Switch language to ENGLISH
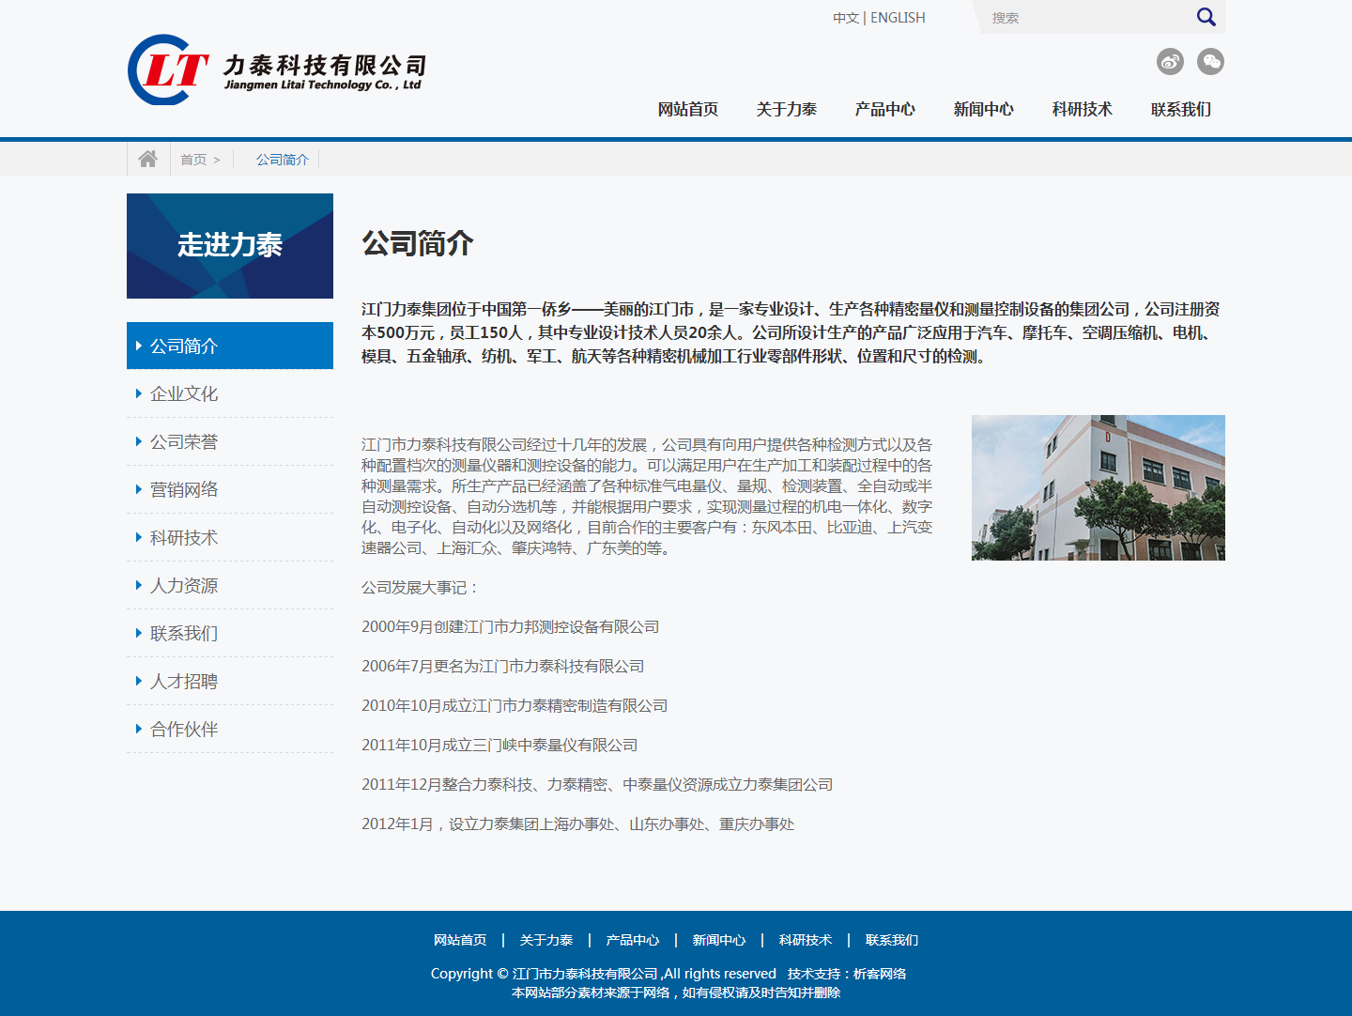This screenshot has height=1016, width=1352. coord(898,18)
